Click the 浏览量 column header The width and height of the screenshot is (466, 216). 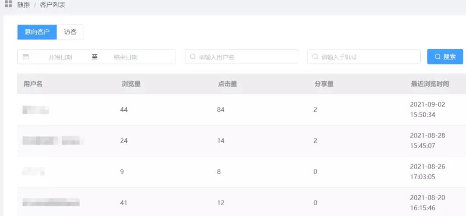131,84
